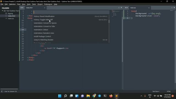176x99 pixels.
Task: Select bg.png in the sidebar
Action: coord(10,13)
